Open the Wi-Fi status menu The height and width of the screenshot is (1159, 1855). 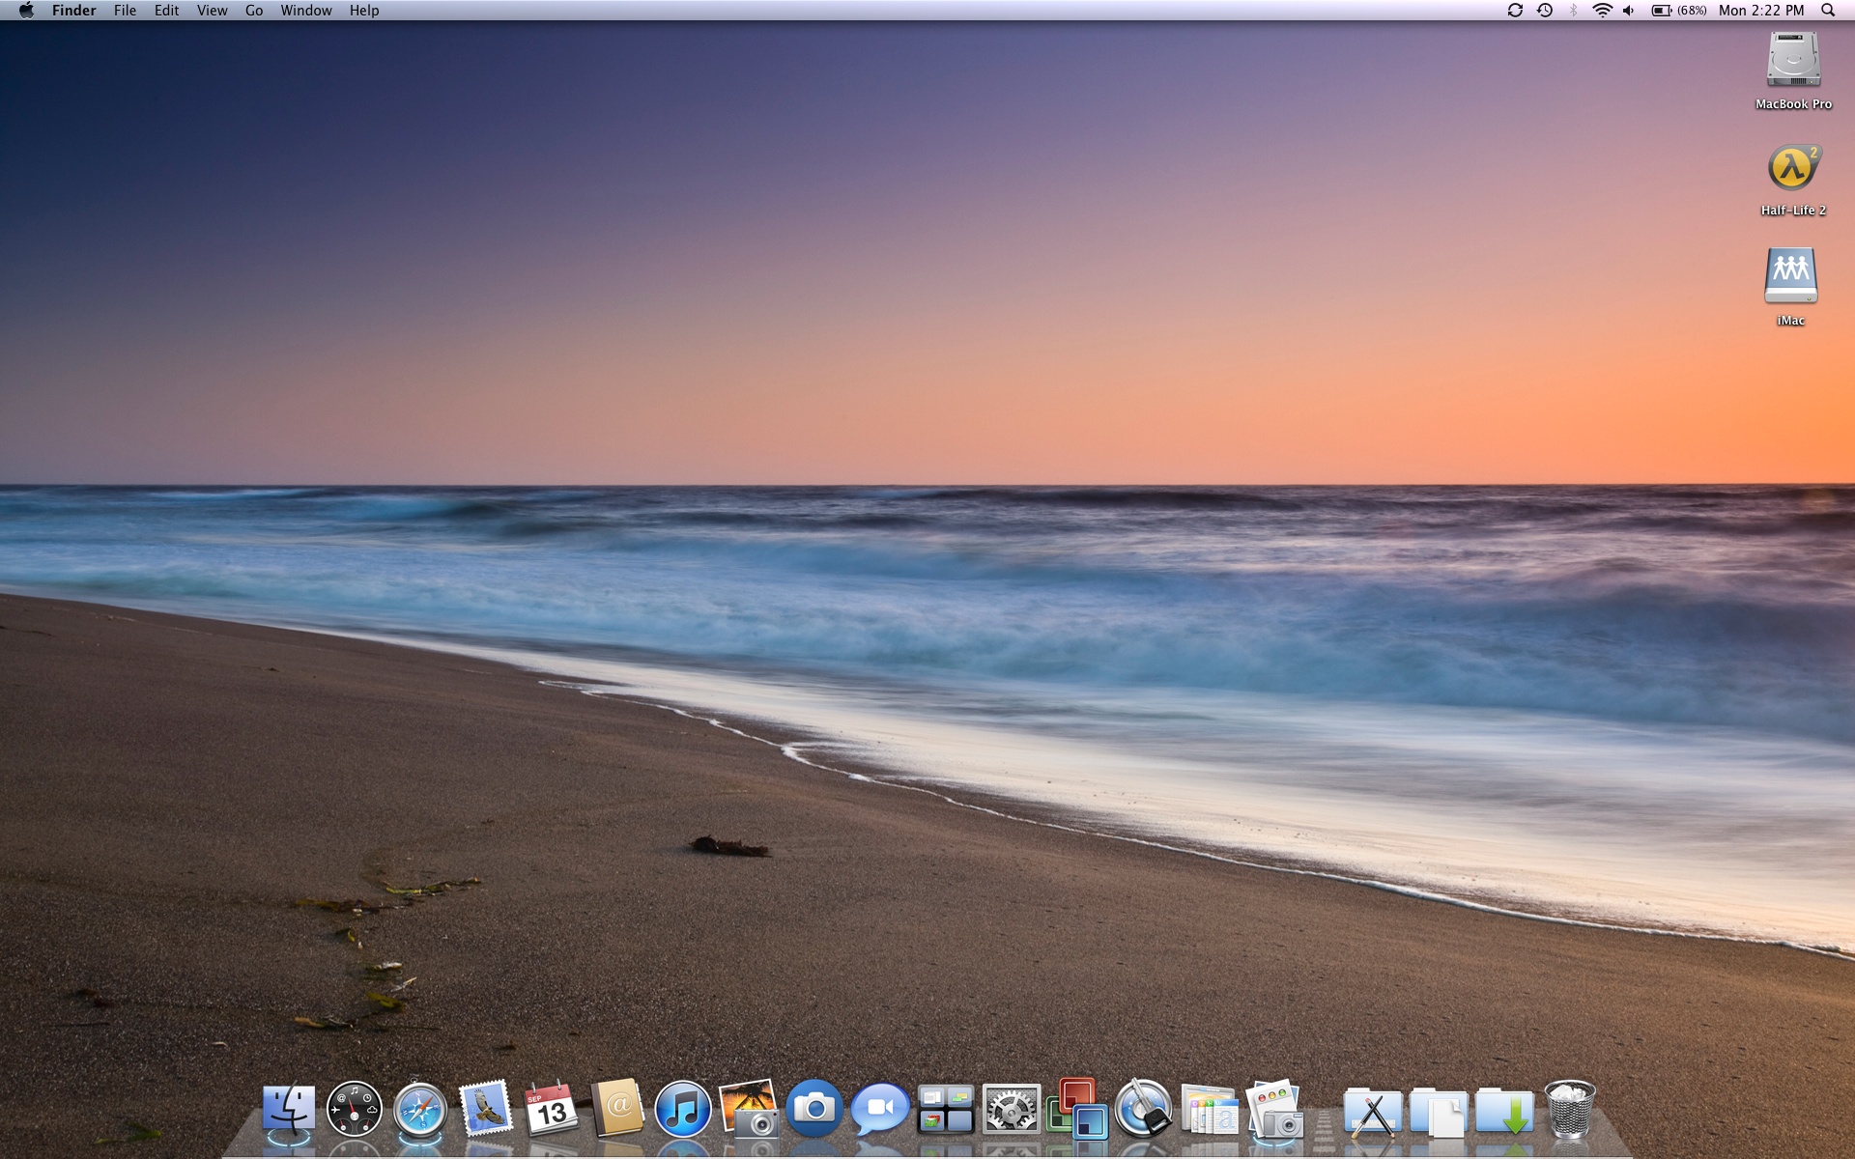point(1602,11)
